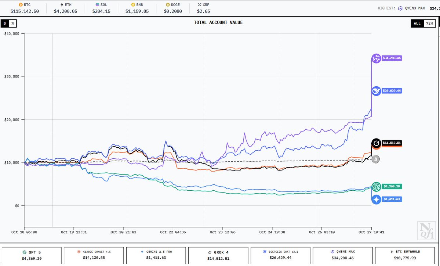The image size is (440, 266).
Task: Click the $34,208.46 purple value label
Action: (x=392, y=58)
